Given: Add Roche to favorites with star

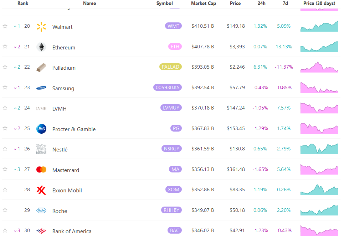Looking at the screenshot, I should tap(5, 210).
